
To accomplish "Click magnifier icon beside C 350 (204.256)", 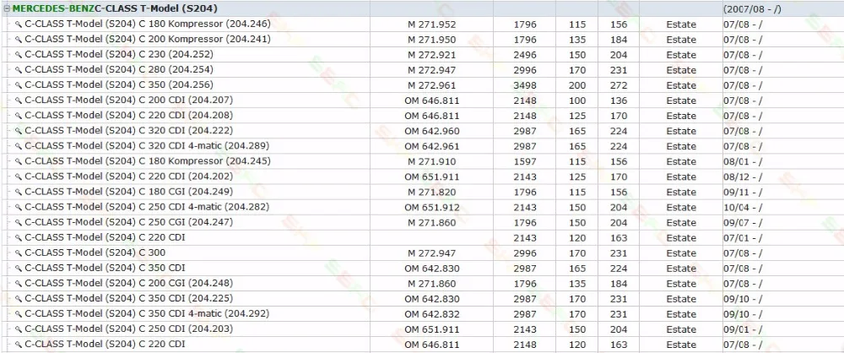I will (x=19, y=85).
